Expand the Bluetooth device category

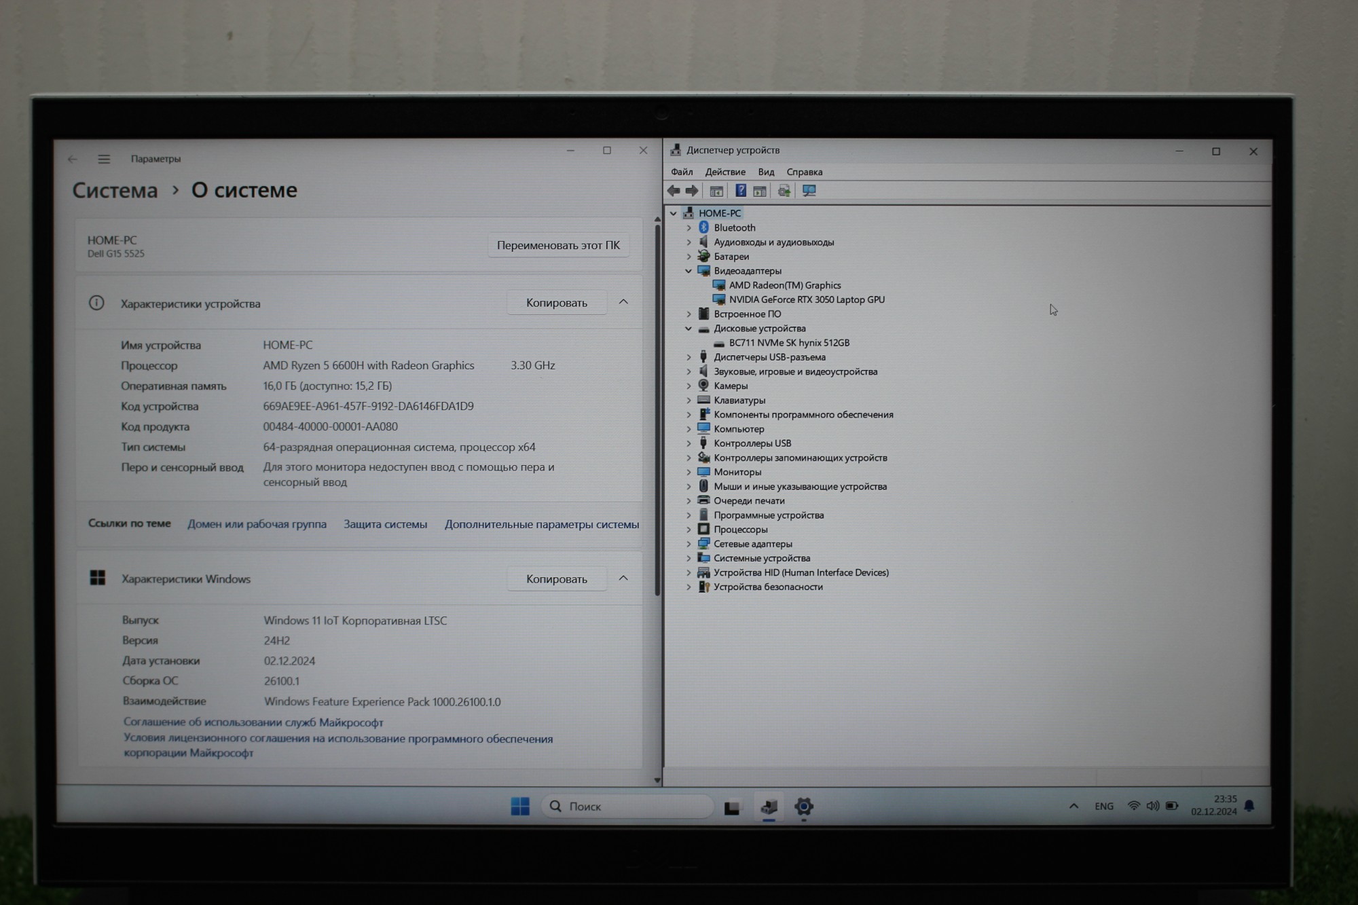689,228
